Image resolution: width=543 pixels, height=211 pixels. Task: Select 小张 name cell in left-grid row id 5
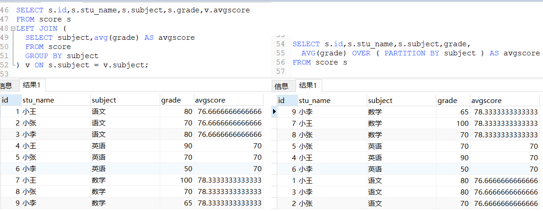(x=56, y=157)
